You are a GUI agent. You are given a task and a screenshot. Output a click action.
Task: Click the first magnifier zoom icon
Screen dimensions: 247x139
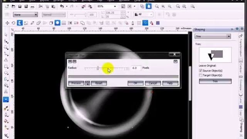[157, 7]
